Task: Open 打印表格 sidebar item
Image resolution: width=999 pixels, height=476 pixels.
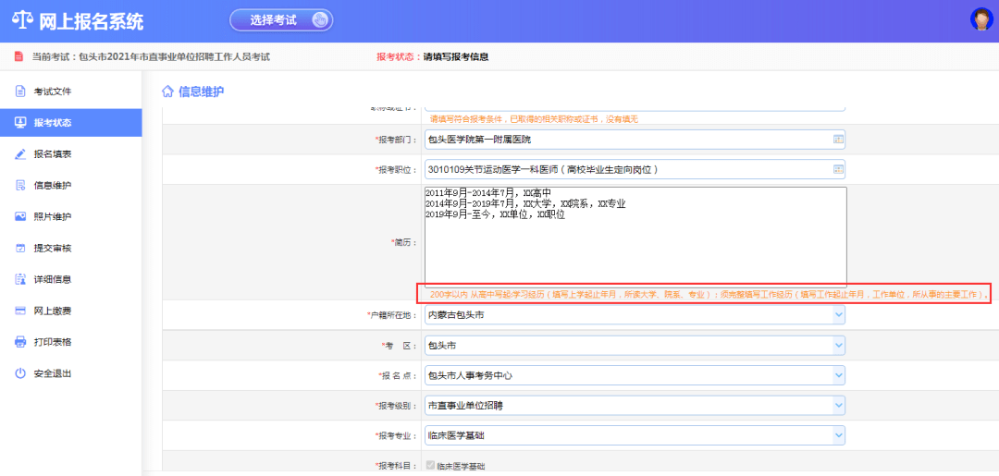Action: pos(70,342)
